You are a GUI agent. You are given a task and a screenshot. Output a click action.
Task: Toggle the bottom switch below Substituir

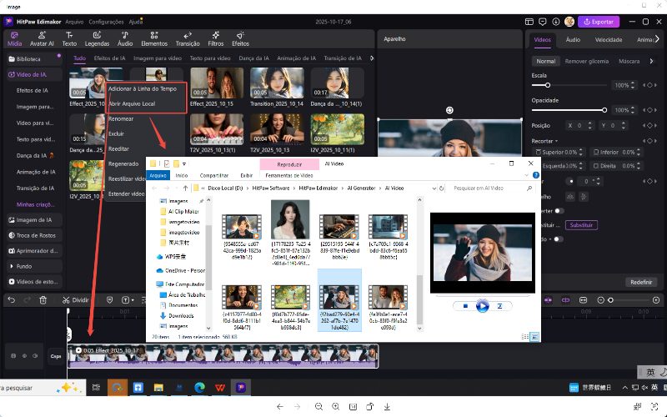coord(559,239)
